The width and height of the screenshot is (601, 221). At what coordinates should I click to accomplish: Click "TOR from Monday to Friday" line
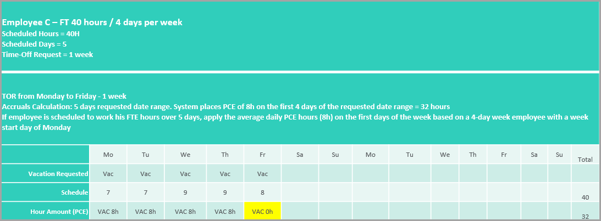[x=64, y=96]
